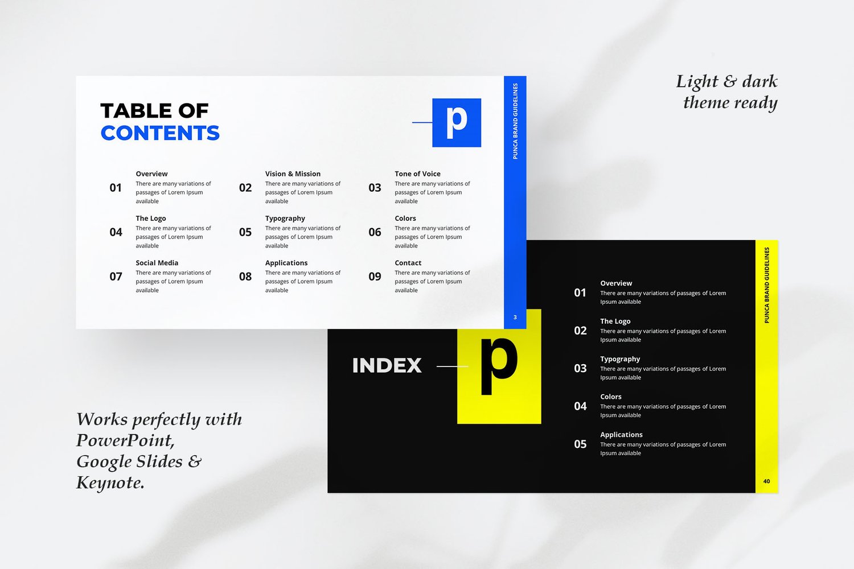Click 'Colors' on the dark slide
This screenshot has height=569, width=854.
(x=611, y=397)
